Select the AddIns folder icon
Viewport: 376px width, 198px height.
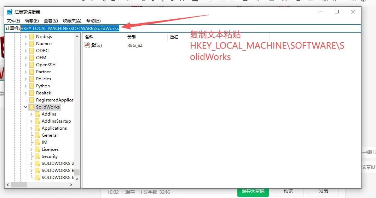[x=37, y=115]
